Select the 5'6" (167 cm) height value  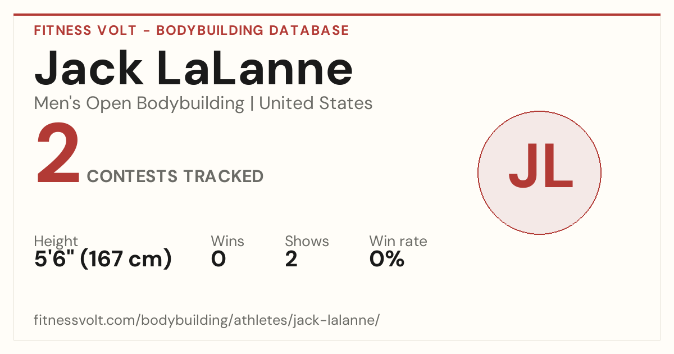click(103, 260)
